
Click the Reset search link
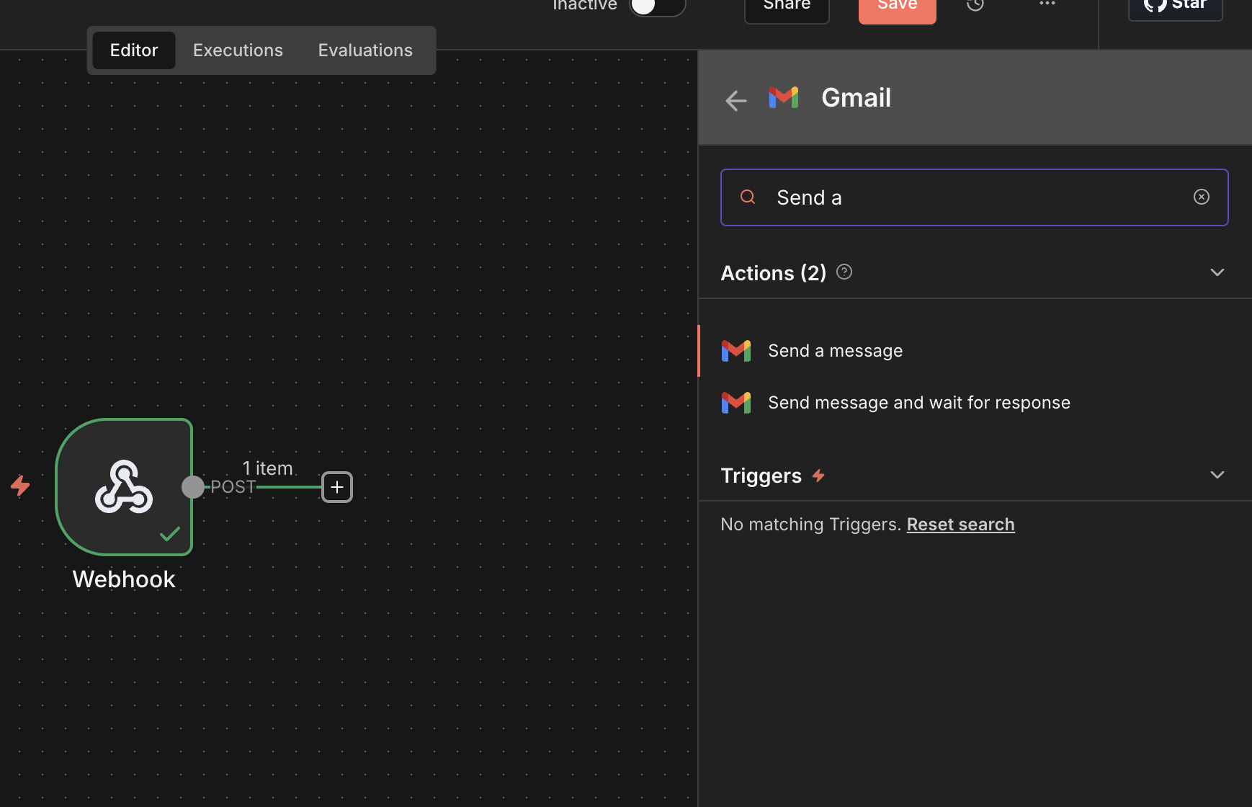[960, 525]
